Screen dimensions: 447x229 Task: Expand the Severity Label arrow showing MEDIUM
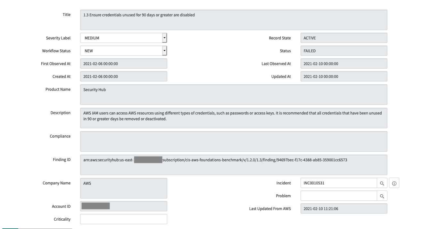click(x=164, y=38)
